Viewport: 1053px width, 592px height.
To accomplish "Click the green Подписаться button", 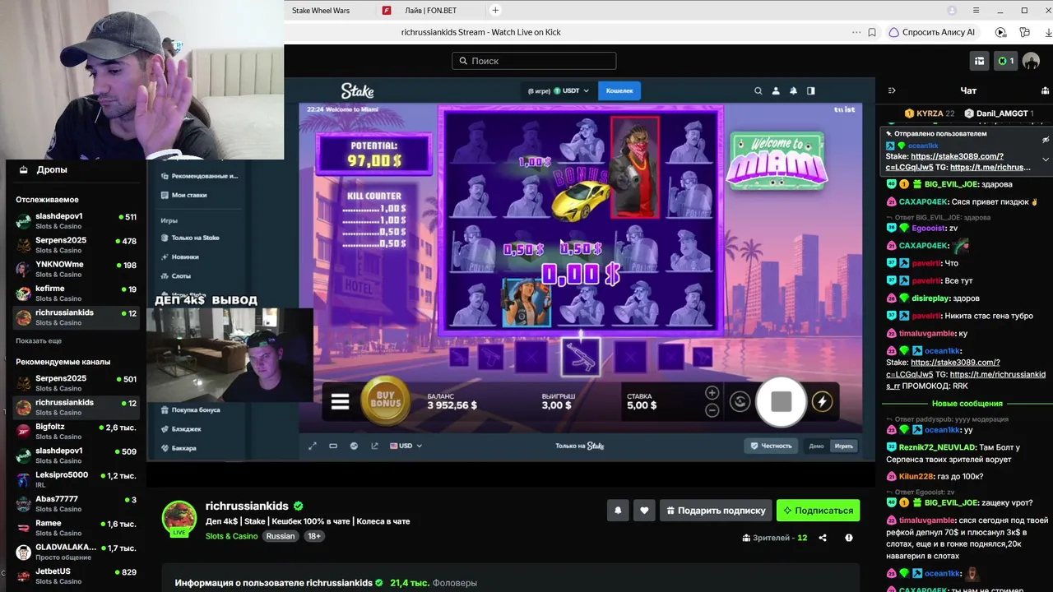I will coord(818,511).
